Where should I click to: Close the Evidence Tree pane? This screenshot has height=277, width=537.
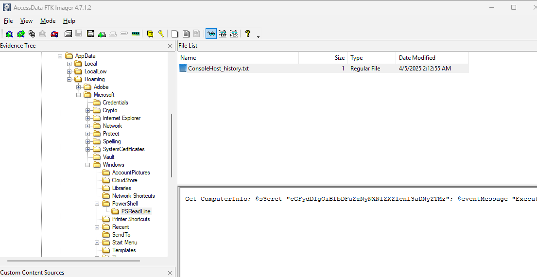pyautogui.click(x=170, y=46)
